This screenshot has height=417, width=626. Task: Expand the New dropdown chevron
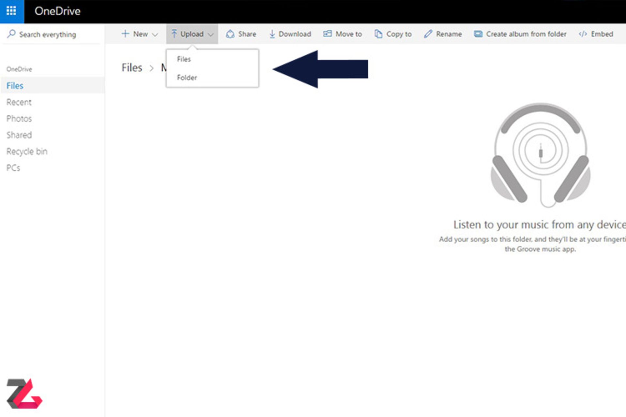pyautogui.click(x=155, y=34)
